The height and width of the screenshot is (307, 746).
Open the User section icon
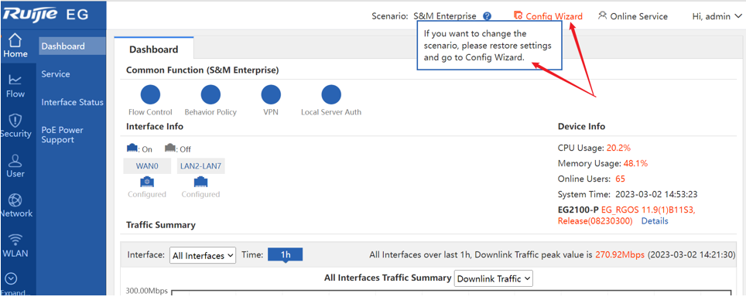(15, 159)
